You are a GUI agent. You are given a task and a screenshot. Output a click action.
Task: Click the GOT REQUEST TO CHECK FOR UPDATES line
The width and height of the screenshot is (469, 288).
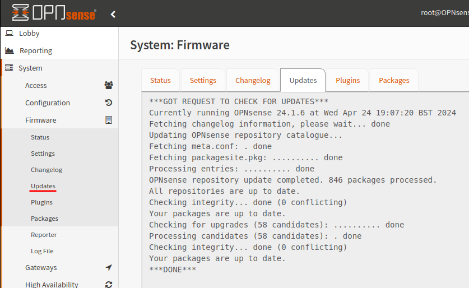[x=239, y=101]
